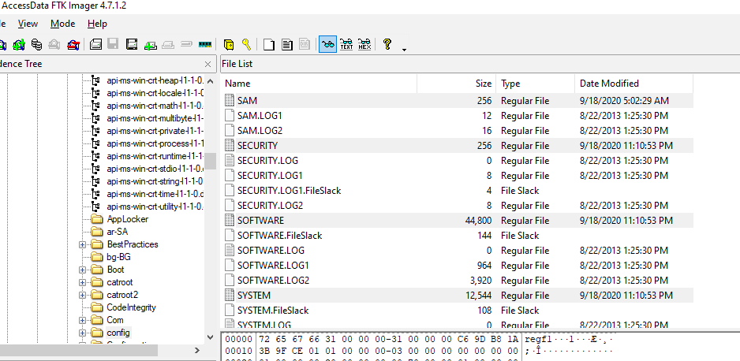Sort the file list by Size column

483,84
